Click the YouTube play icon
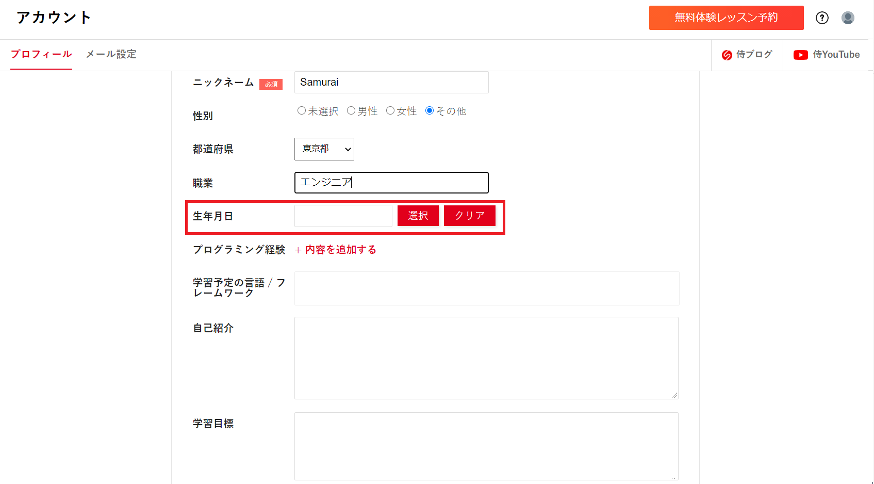 [800, 55]
